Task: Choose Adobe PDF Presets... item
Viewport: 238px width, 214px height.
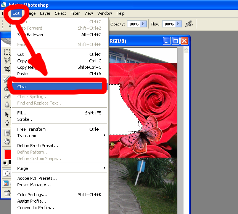Action: [59, 178]
